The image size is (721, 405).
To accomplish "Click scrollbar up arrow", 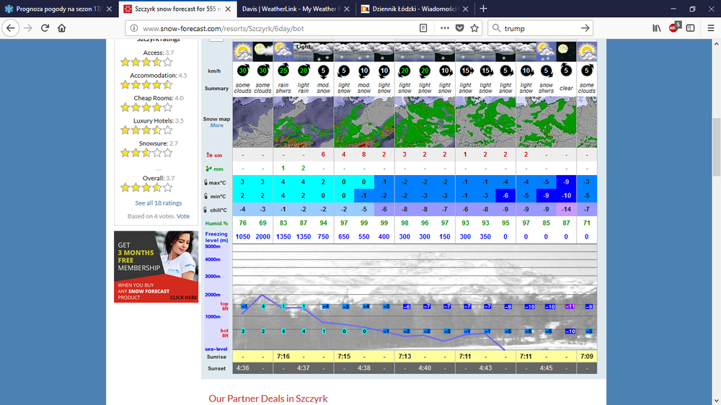I will pos(717,44).
